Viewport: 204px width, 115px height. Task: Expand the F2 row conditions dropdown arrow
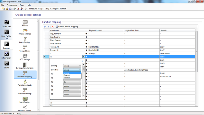point(84,57)
